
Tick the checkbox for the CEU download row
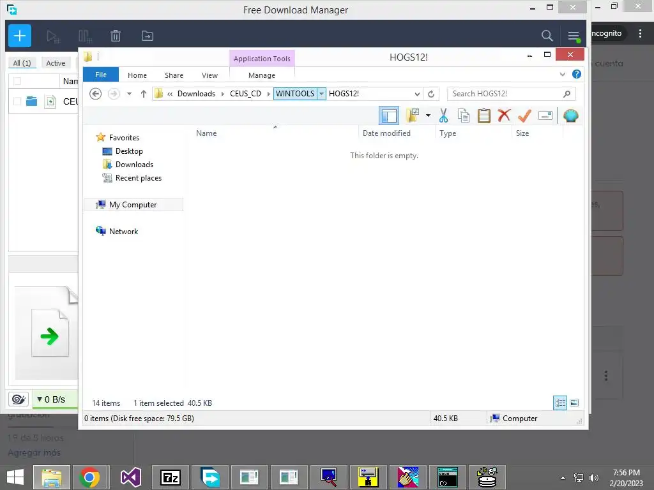click(17, 101)
